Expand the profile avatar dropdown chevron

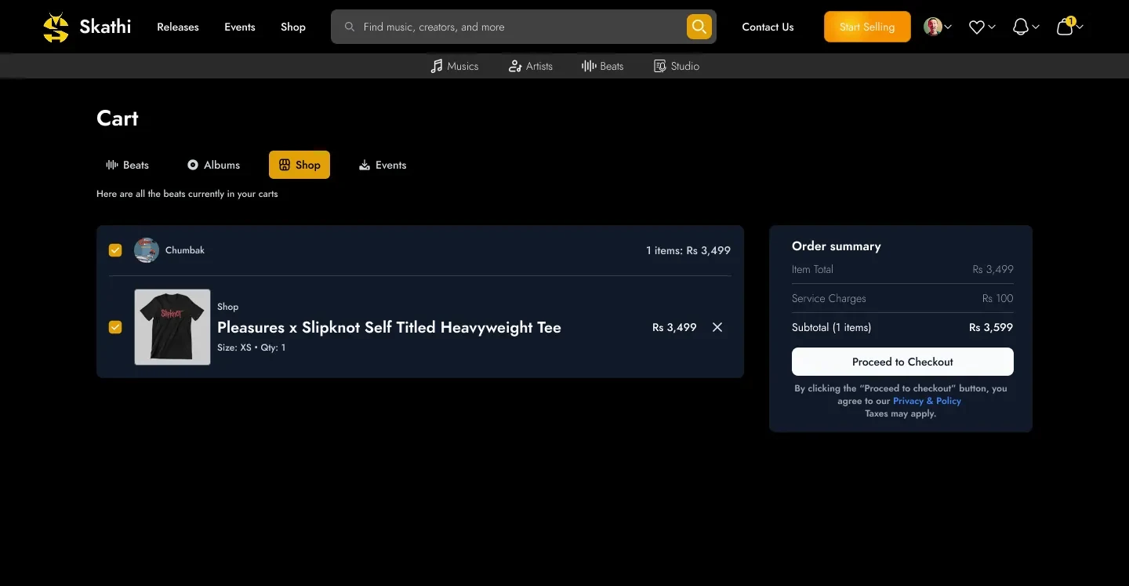pyautogui.click(x=948, y=27)
